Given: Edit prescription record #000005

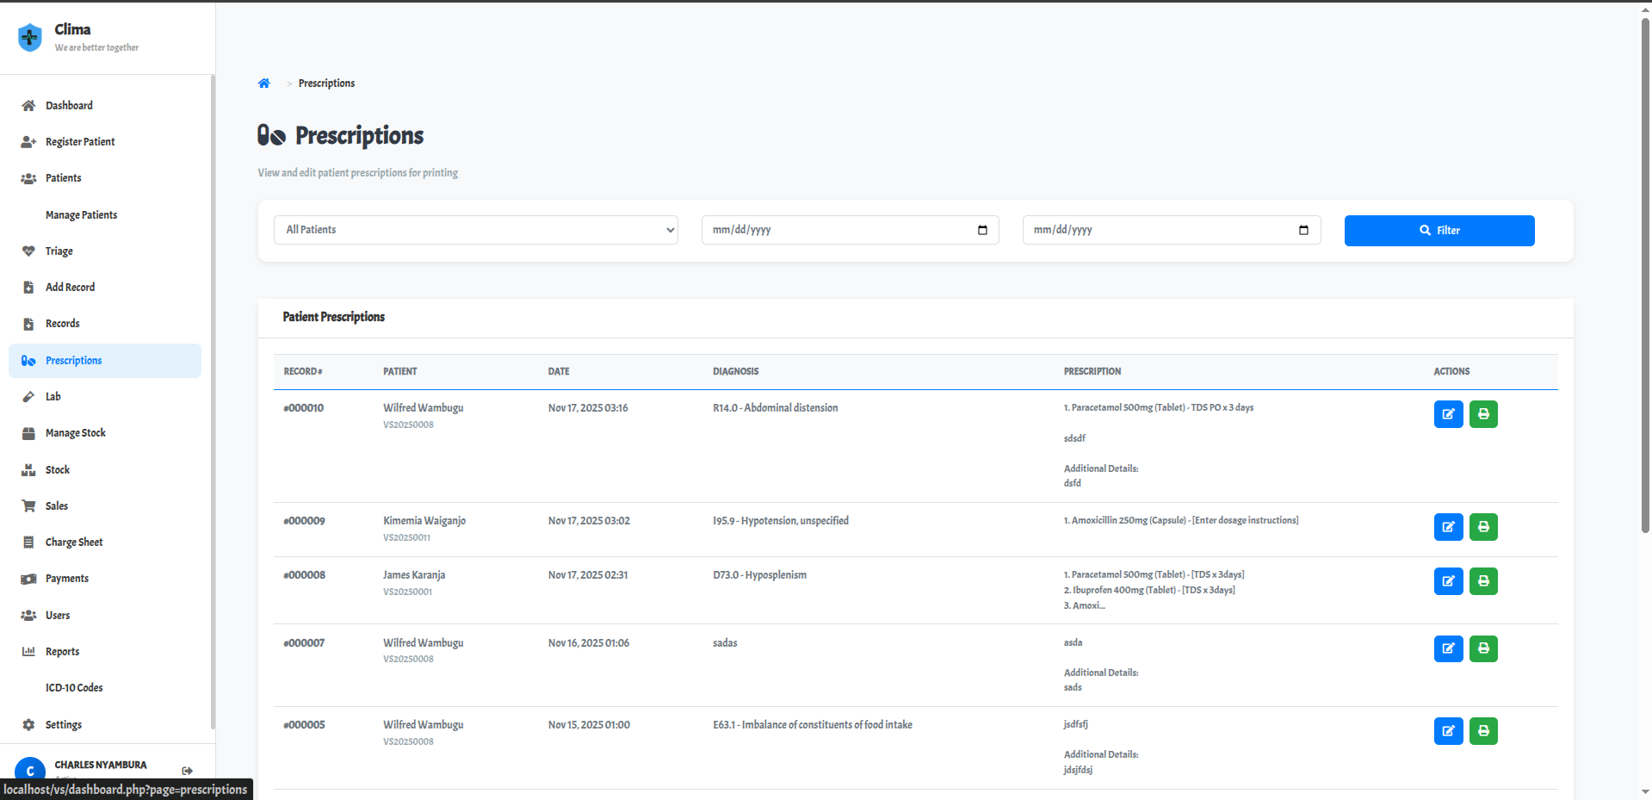Looking at the screenshot, I should click(x=1448, y=731).
